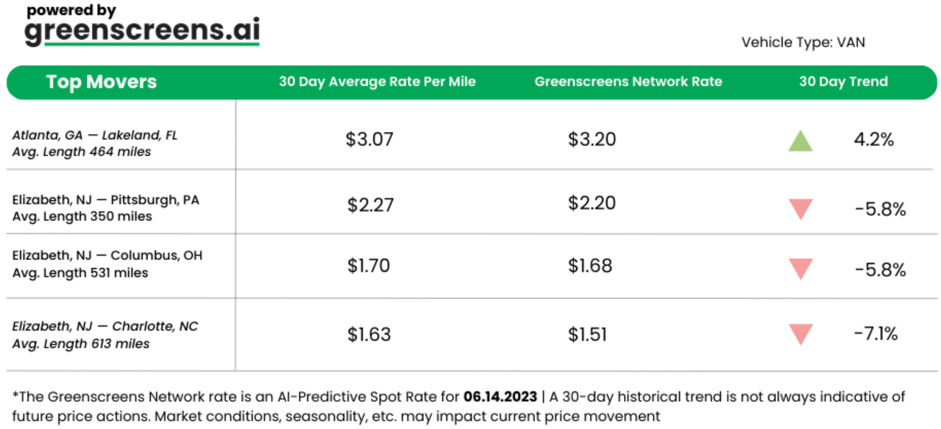Select the Elizabeth, NJ — Charlotte, NC lane
Viewport: 941px width, 429px height.
[105, 327]
